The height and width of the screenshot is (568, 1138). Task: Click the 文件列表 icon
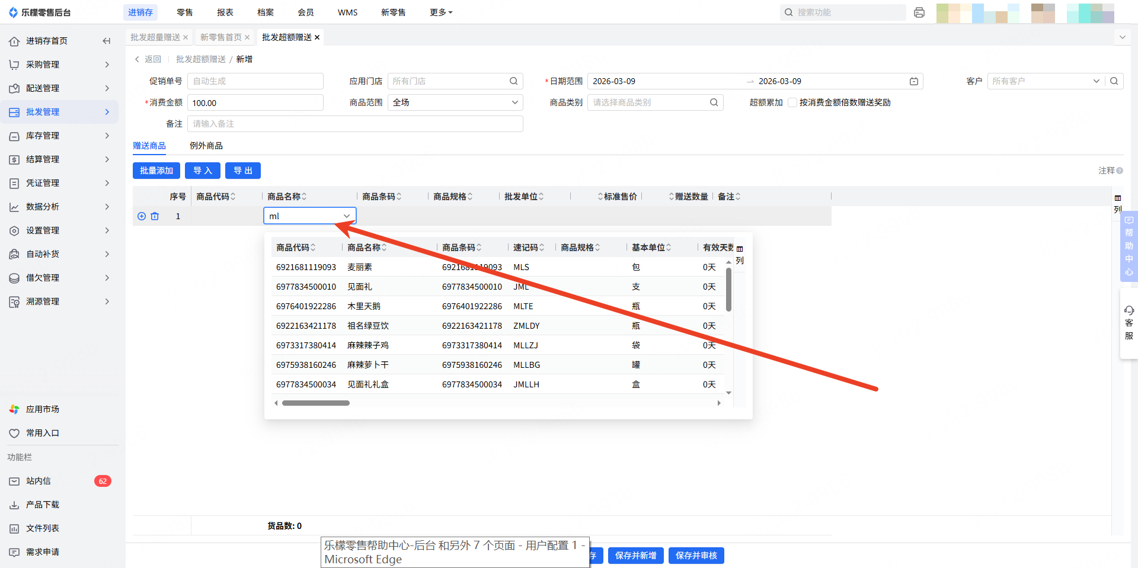[14, 528]
